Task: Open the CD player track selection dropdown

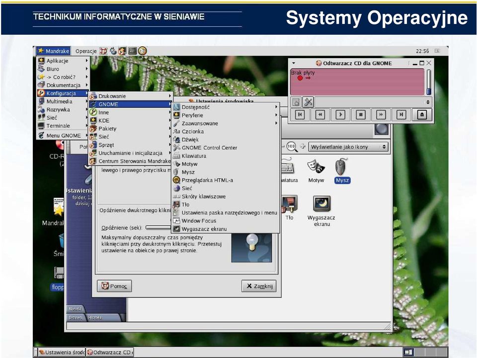Action: (x=373, y=102)
